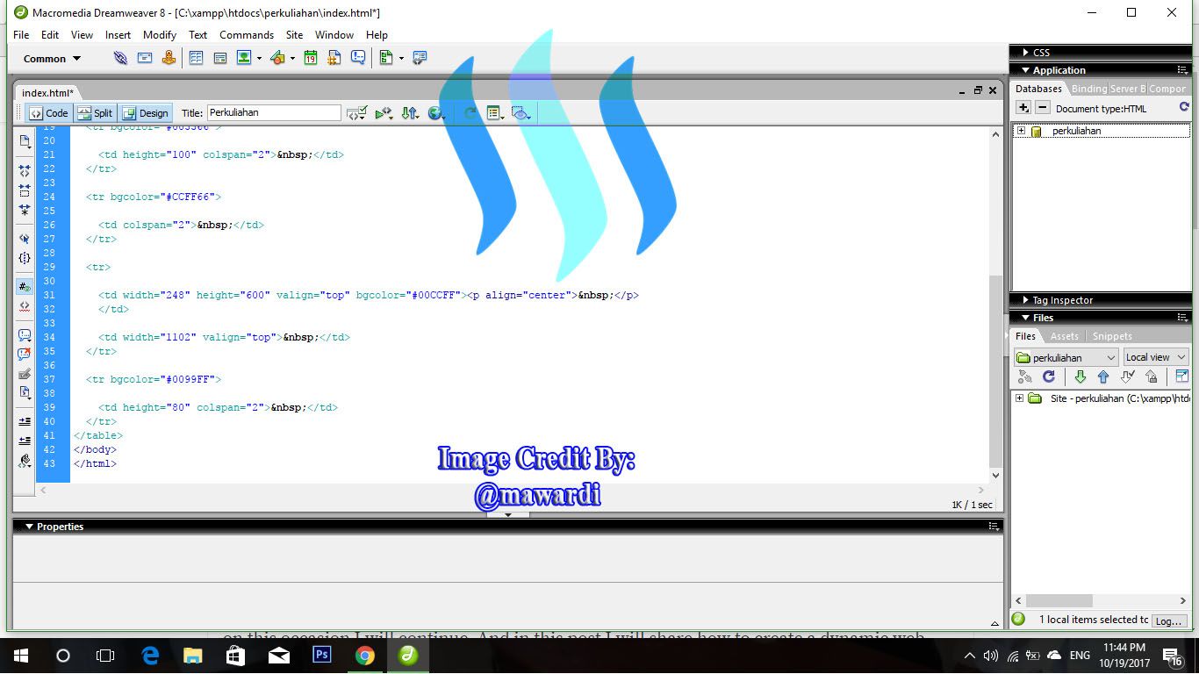Open the Commands menu
The image size is (1199, 674).
tap(247, 35)
